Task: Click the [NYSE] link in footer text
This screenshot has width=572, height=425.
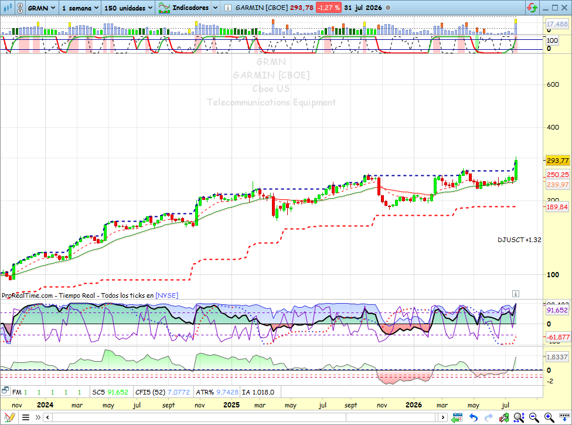Action: [x=166, y=295]
